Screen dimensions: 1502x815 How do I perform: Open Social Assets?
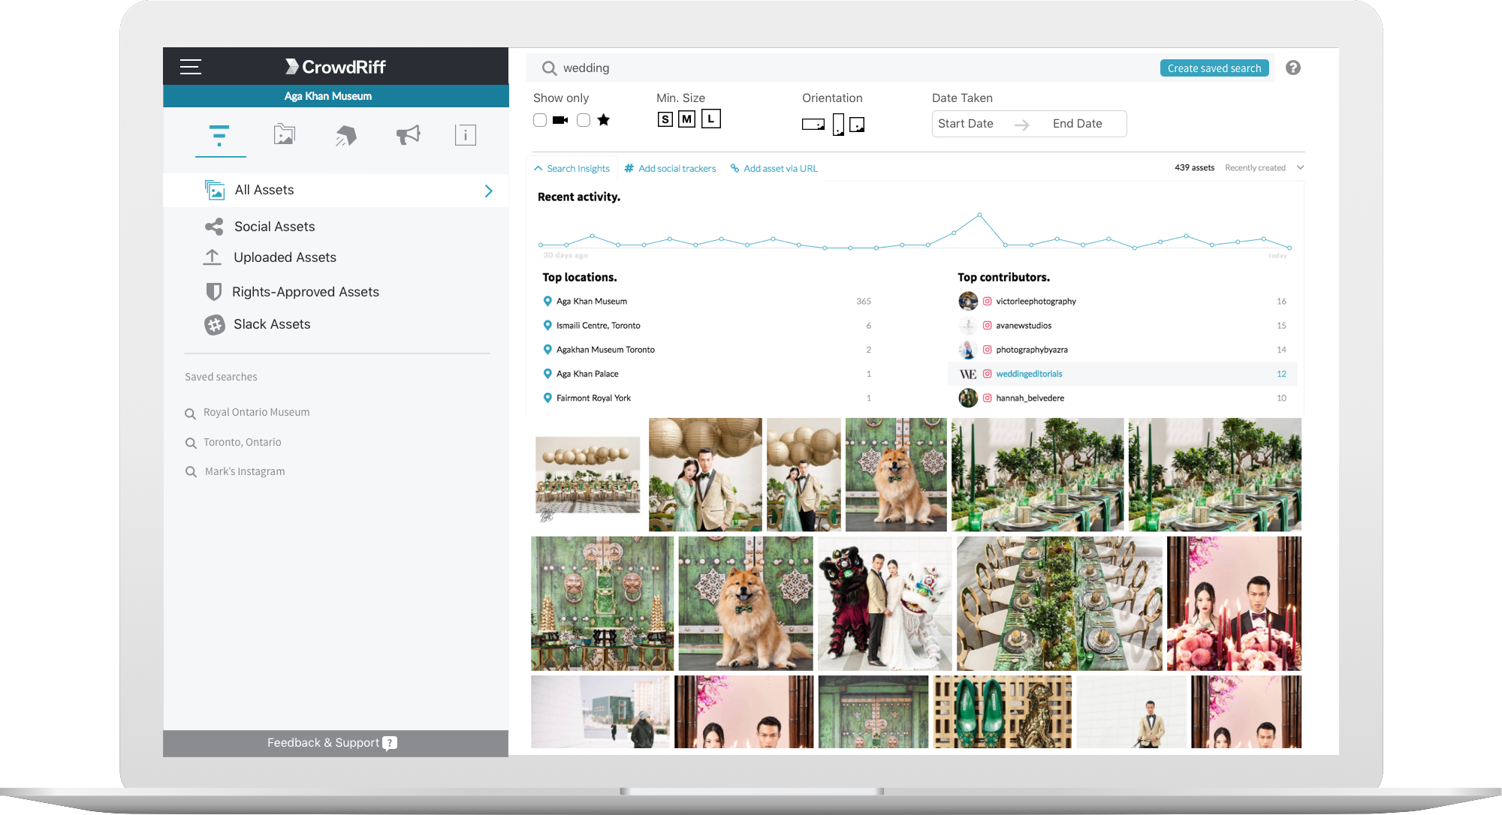274,227
